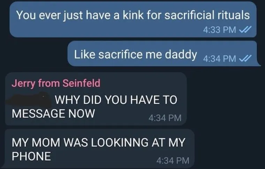
Task: Click the 4:33 PM timestamp
Action: 218,29
